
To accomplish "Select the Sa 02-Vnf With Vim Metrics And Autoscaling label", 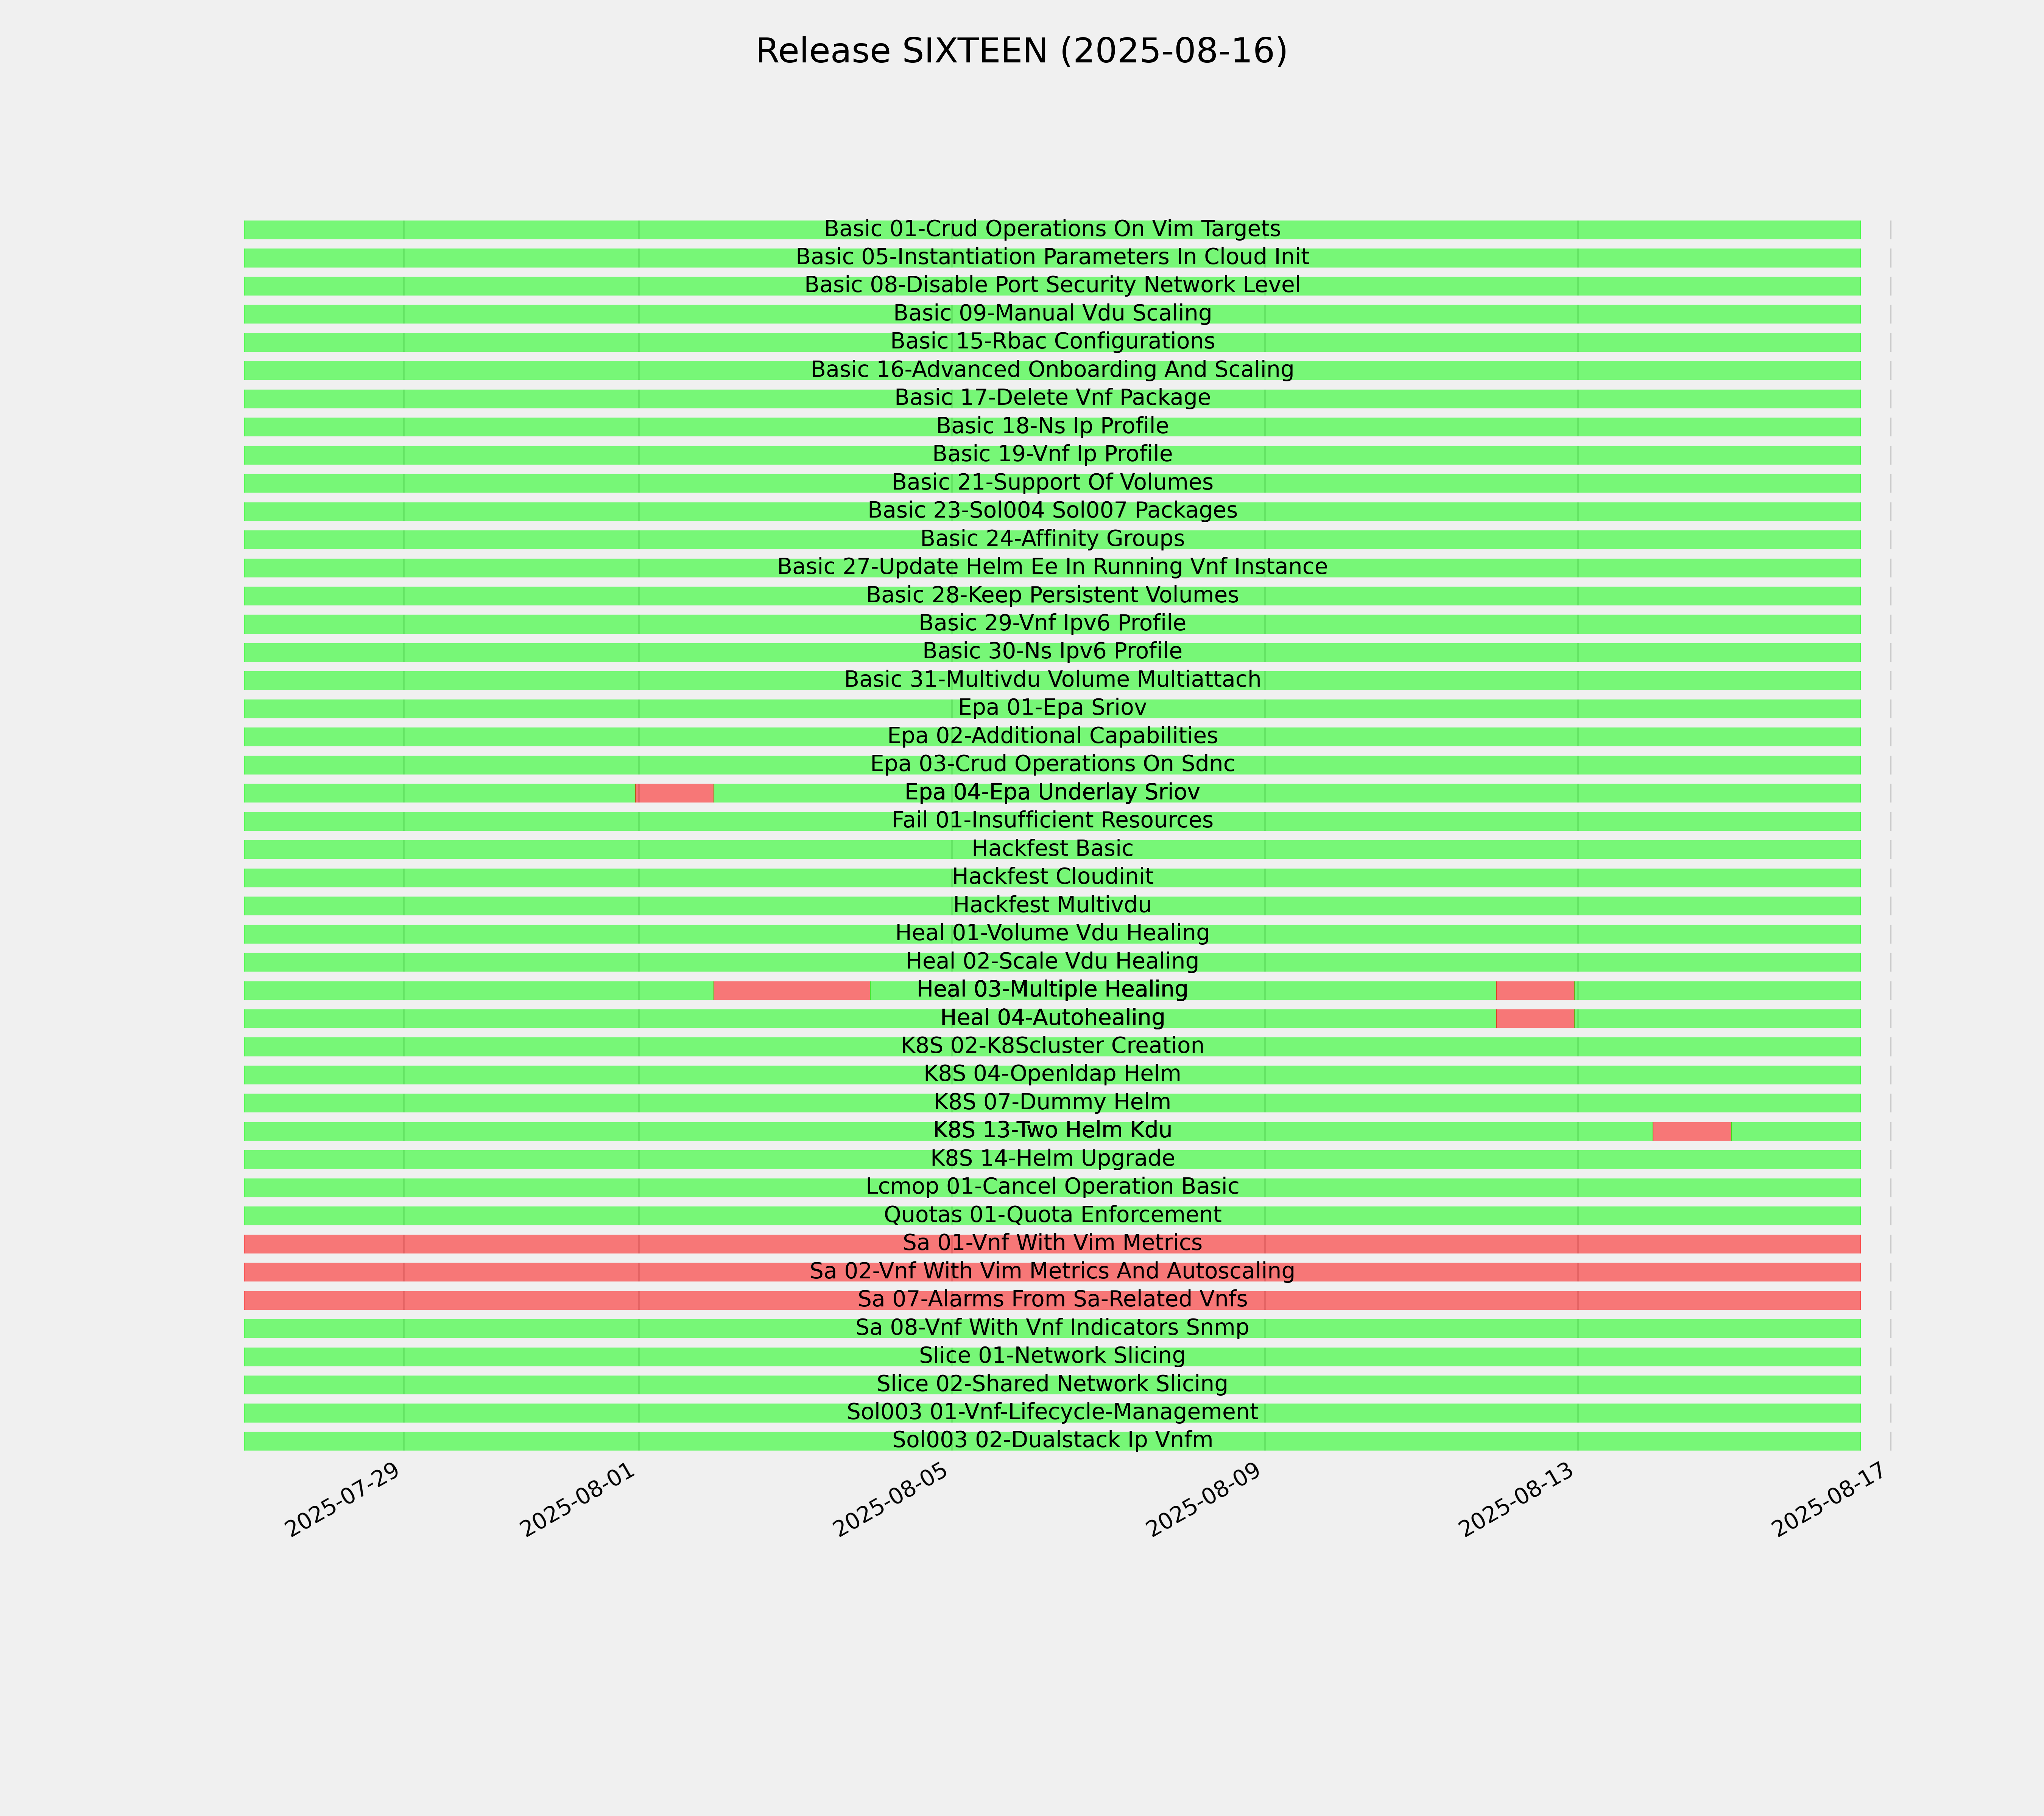I will (1052, 1271).
